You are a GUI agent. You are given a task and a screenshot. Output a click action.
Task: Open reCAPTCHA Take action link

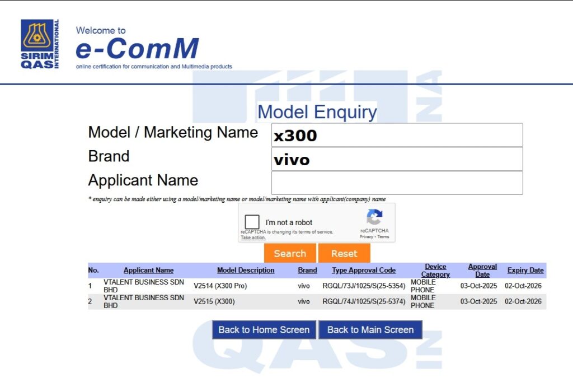[253, 237]
